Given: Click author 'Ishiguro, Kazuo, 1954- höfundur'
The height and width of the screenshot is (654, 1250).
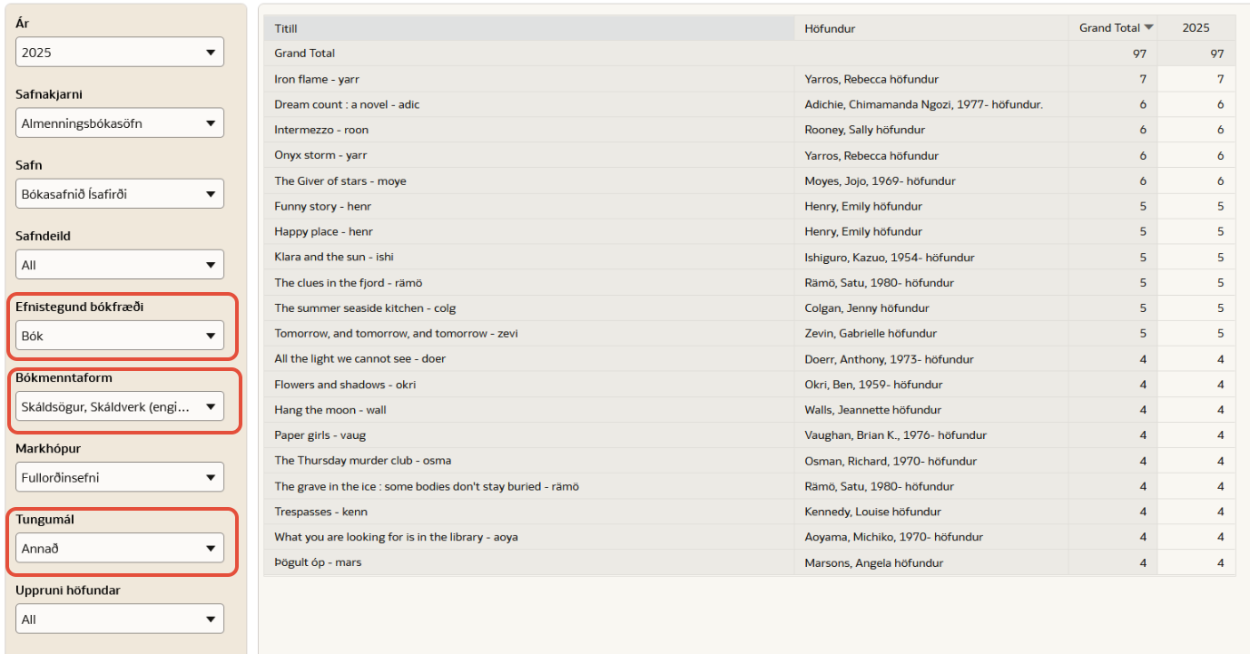Looking at the screenshot, I should coord(890,257).
